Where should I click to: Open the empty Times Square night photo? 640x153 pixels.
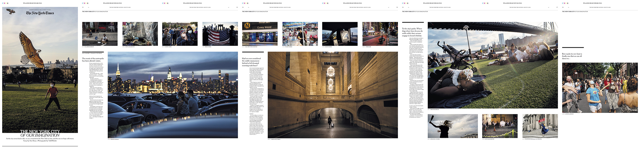click(380, 34)
